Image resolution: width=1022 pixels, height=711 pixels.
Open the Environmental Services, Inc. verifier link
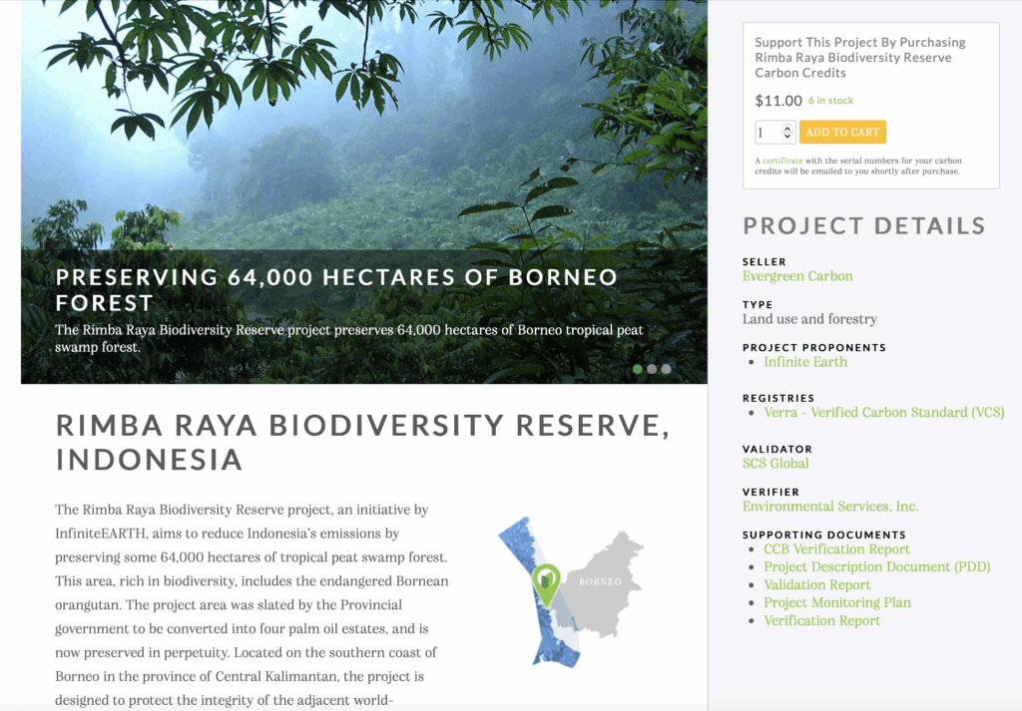pos(829,506)
